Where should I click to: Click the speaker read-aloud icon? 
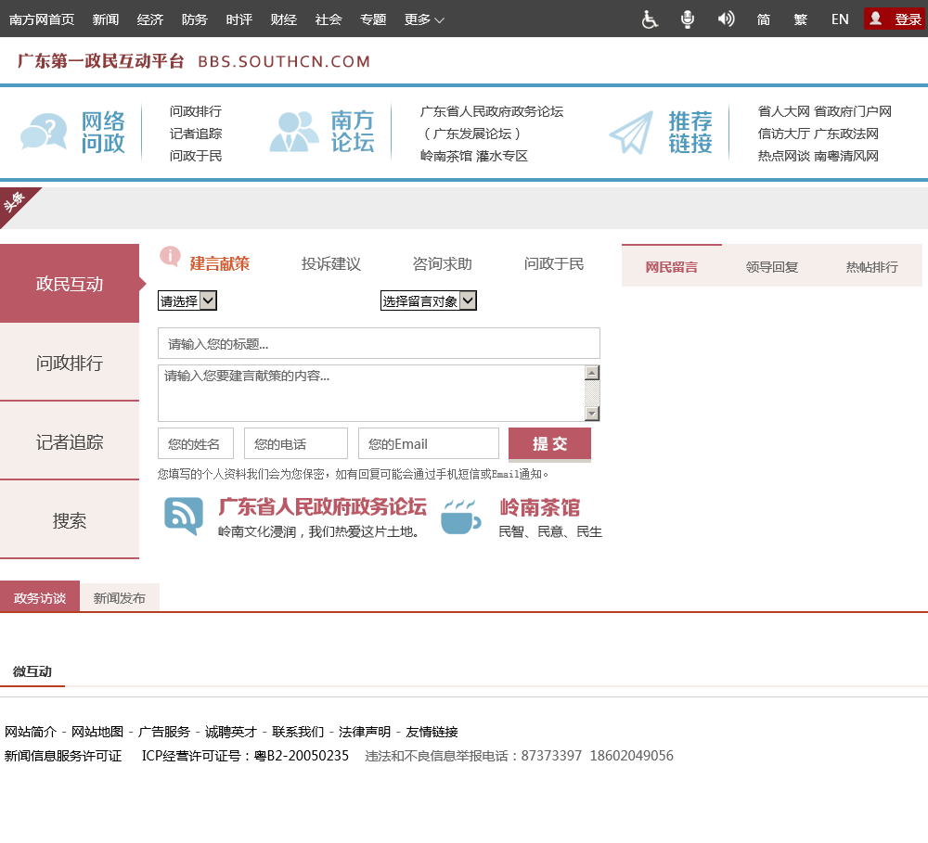[x=726, y=19]
